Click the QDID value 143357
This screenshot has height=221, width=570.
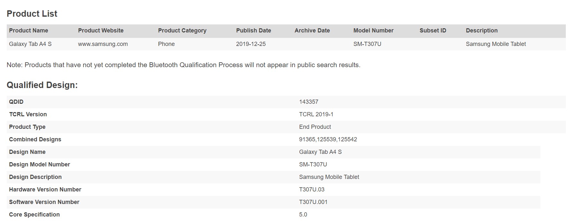(309, 102)
